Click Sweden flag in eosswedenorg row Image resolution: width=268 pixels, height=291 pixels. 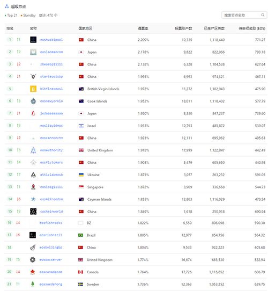pos(80,284)
